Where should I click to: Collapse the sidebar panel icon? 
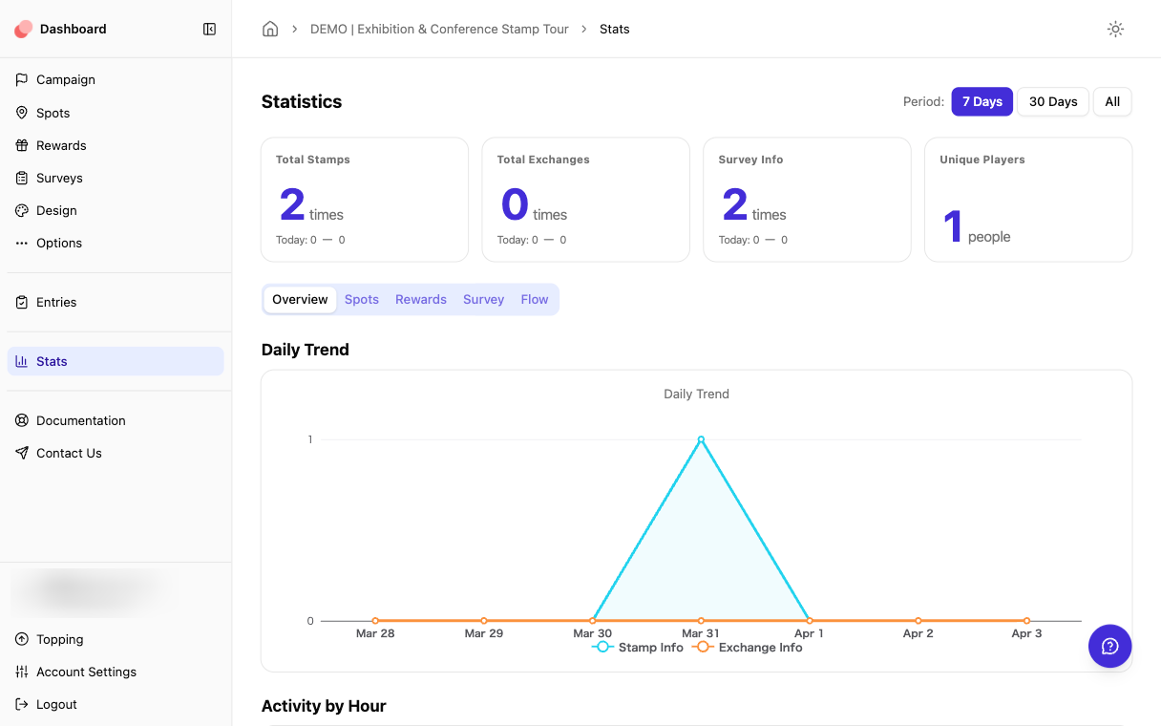pyautogui.click(x=210, y=29)
